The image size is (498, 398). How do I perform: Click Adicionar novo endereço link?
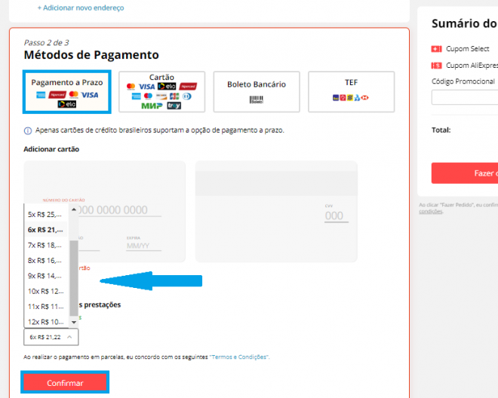[81, 8]
